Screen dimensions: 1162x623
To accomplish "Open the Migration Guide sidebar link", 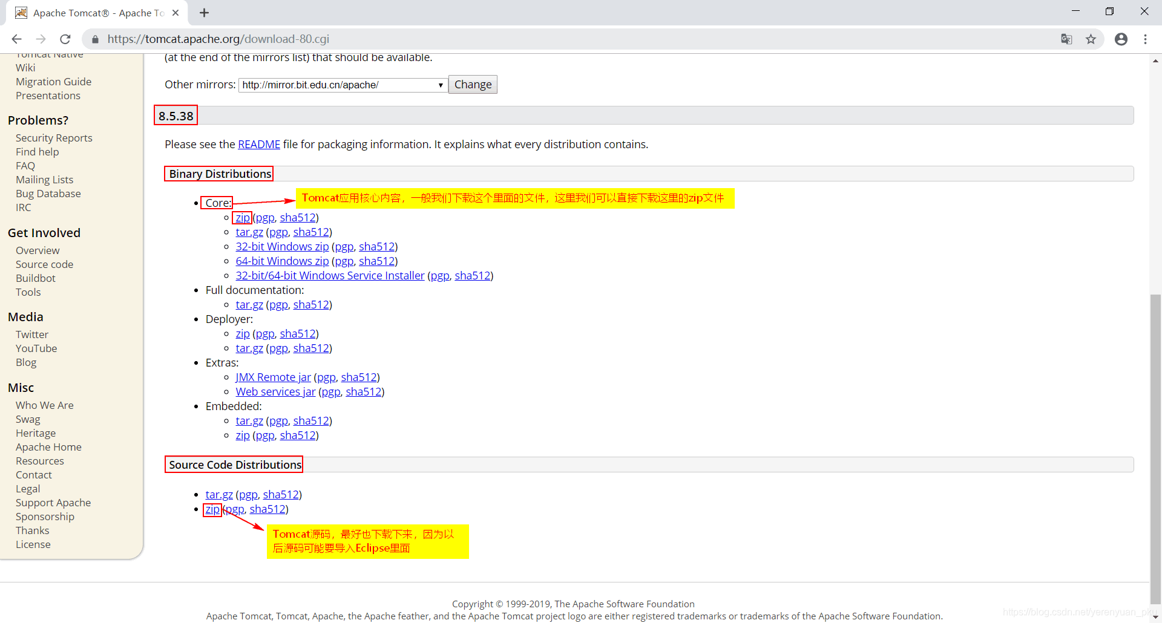I will [53, 82].
